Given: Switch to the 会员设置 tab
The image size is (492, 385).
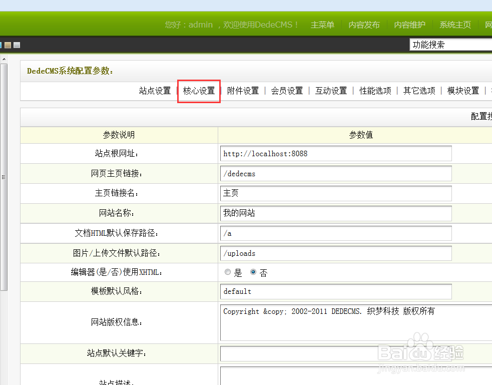Looking at the screenshot, I should pyautogui.click(x=287, y=91).
